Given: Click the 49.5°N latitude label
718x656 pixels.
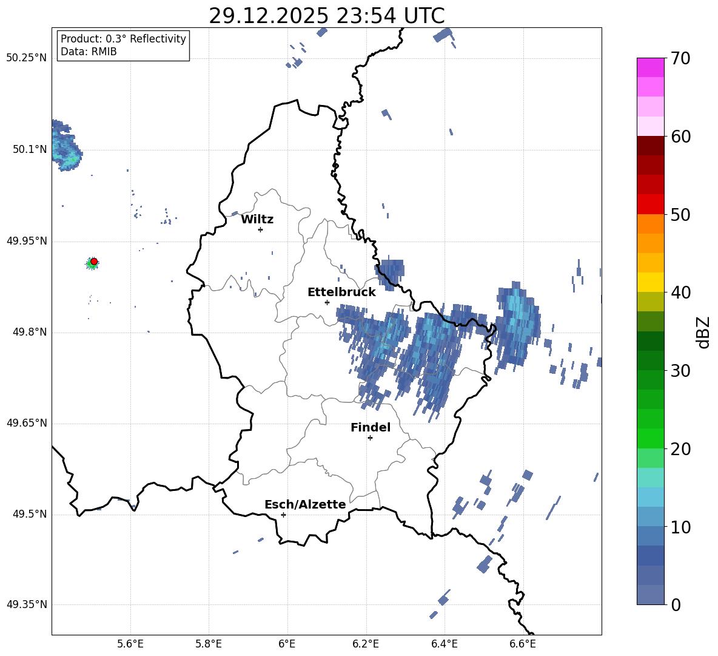Looking at the screenshot, I should [x=30, y=514].
